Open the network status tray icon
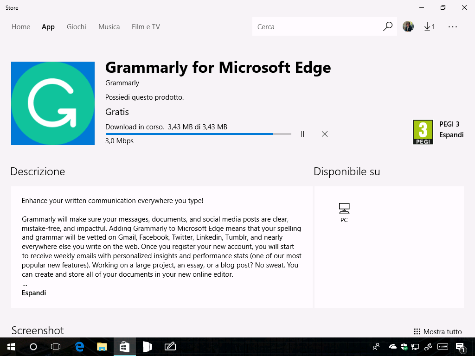475x356 pixels. [x=415, y=347]
